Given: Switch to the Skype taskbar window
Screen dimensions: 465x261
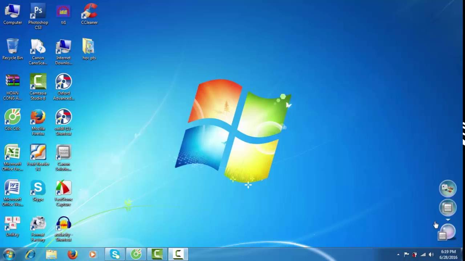Looking at the screenshot, I should [115, 254].
